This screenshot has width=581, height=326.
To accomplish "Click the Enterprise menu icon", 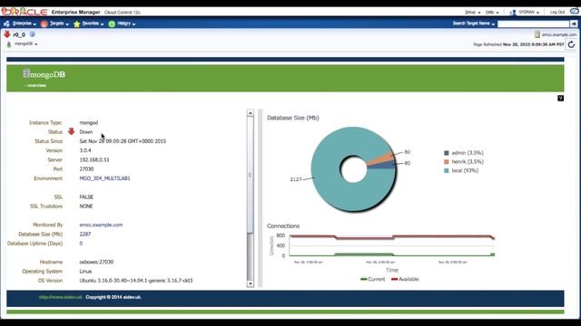I will click(x=6, y=24).
